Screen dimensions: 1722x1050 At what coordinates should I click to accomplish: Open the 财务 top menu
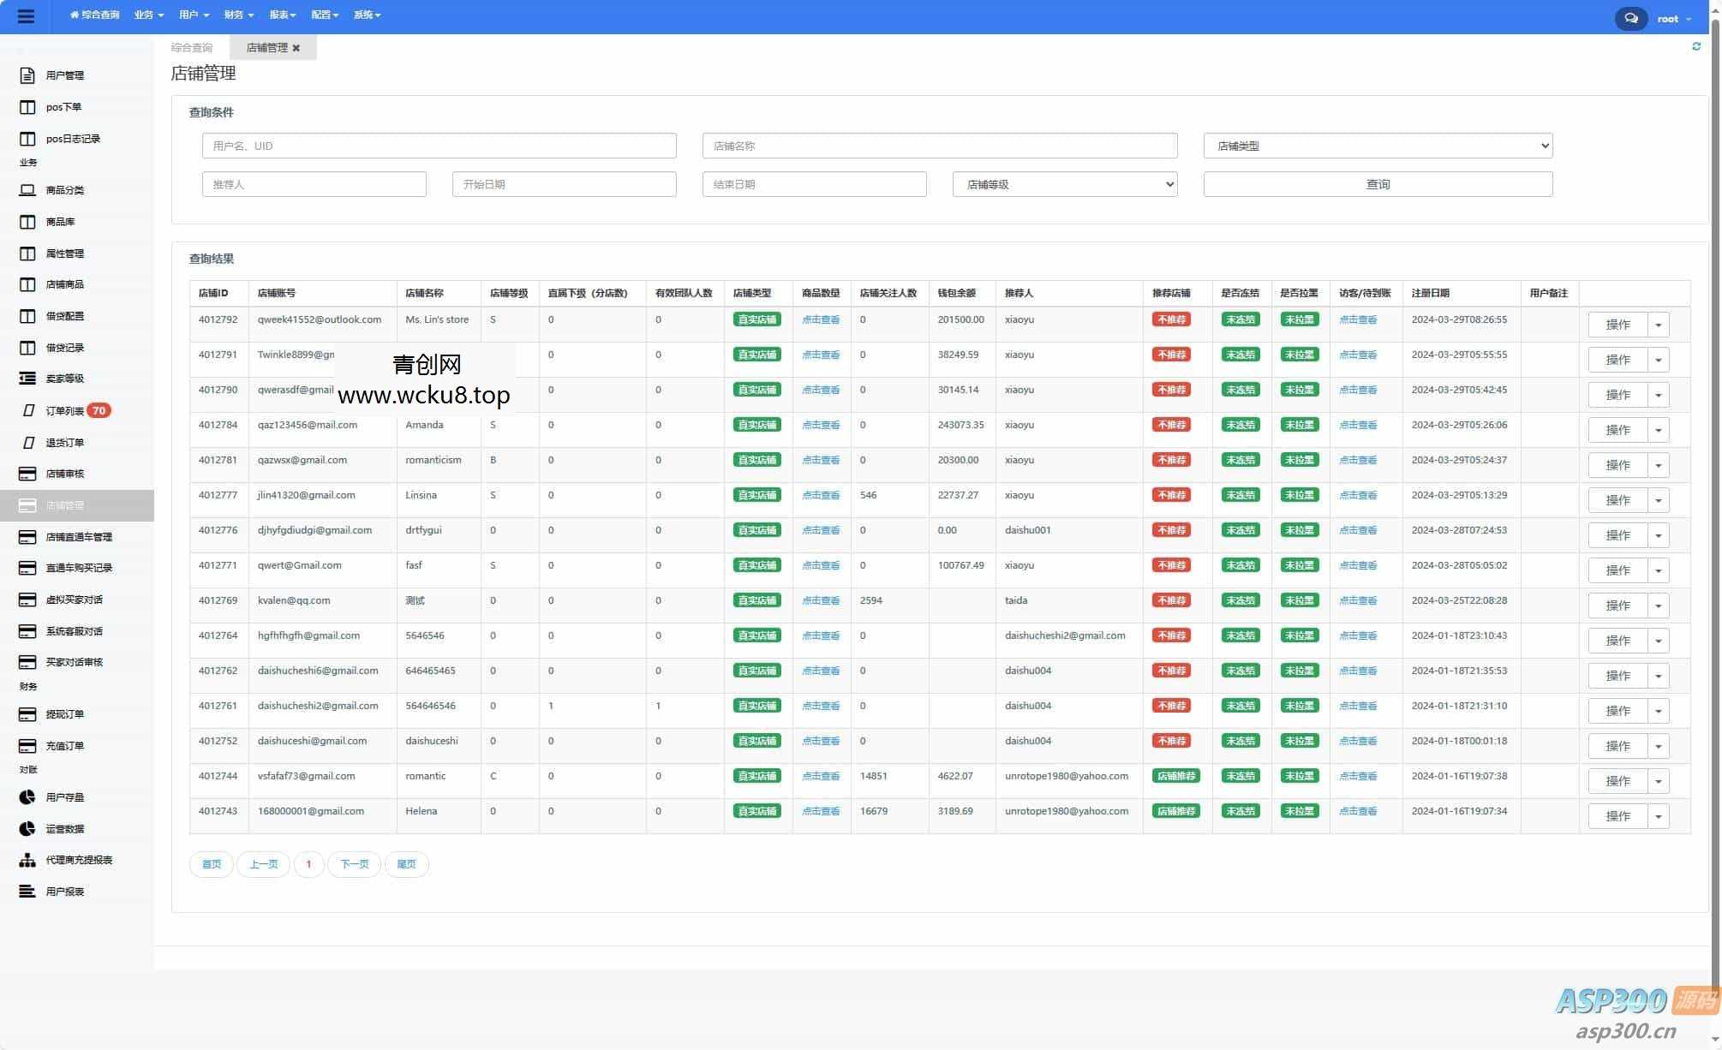click(x=238, y=15)
